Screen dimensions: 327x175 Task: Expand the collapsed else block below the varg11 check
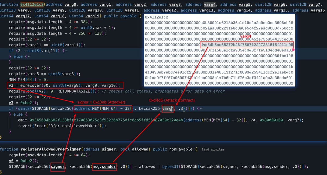coord(29,57)
